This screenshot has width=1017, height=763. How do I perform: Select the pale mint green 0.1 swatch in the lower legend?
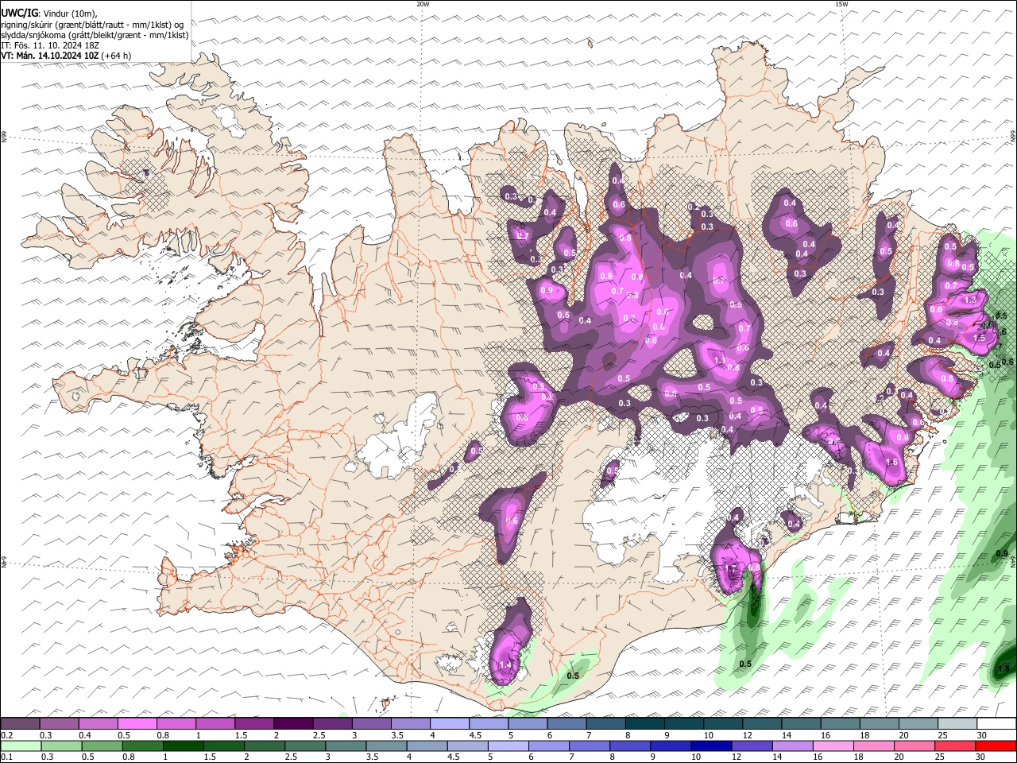point(21,746)
